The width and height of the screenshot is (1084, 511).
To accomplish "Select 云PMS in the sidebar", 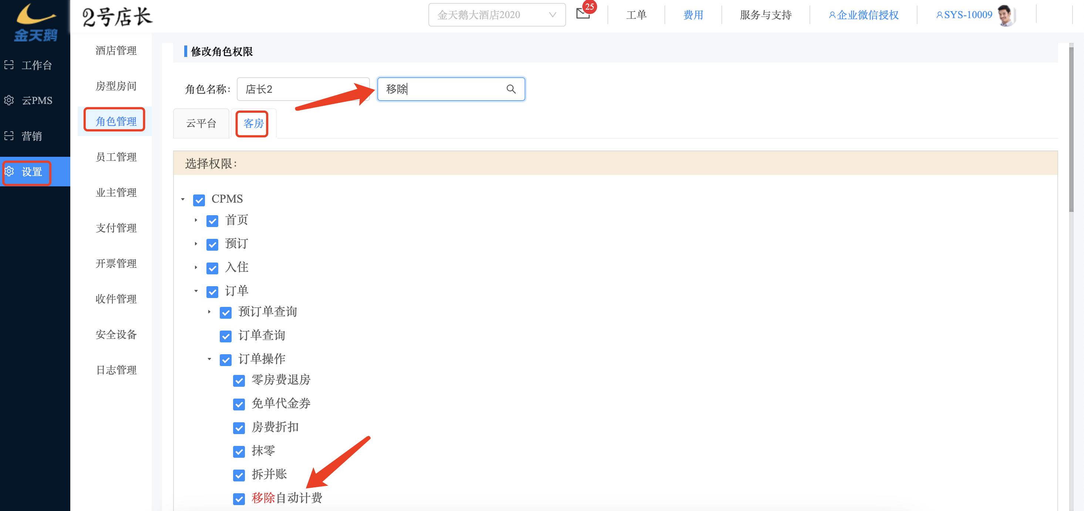I will [x=35, y=100].
